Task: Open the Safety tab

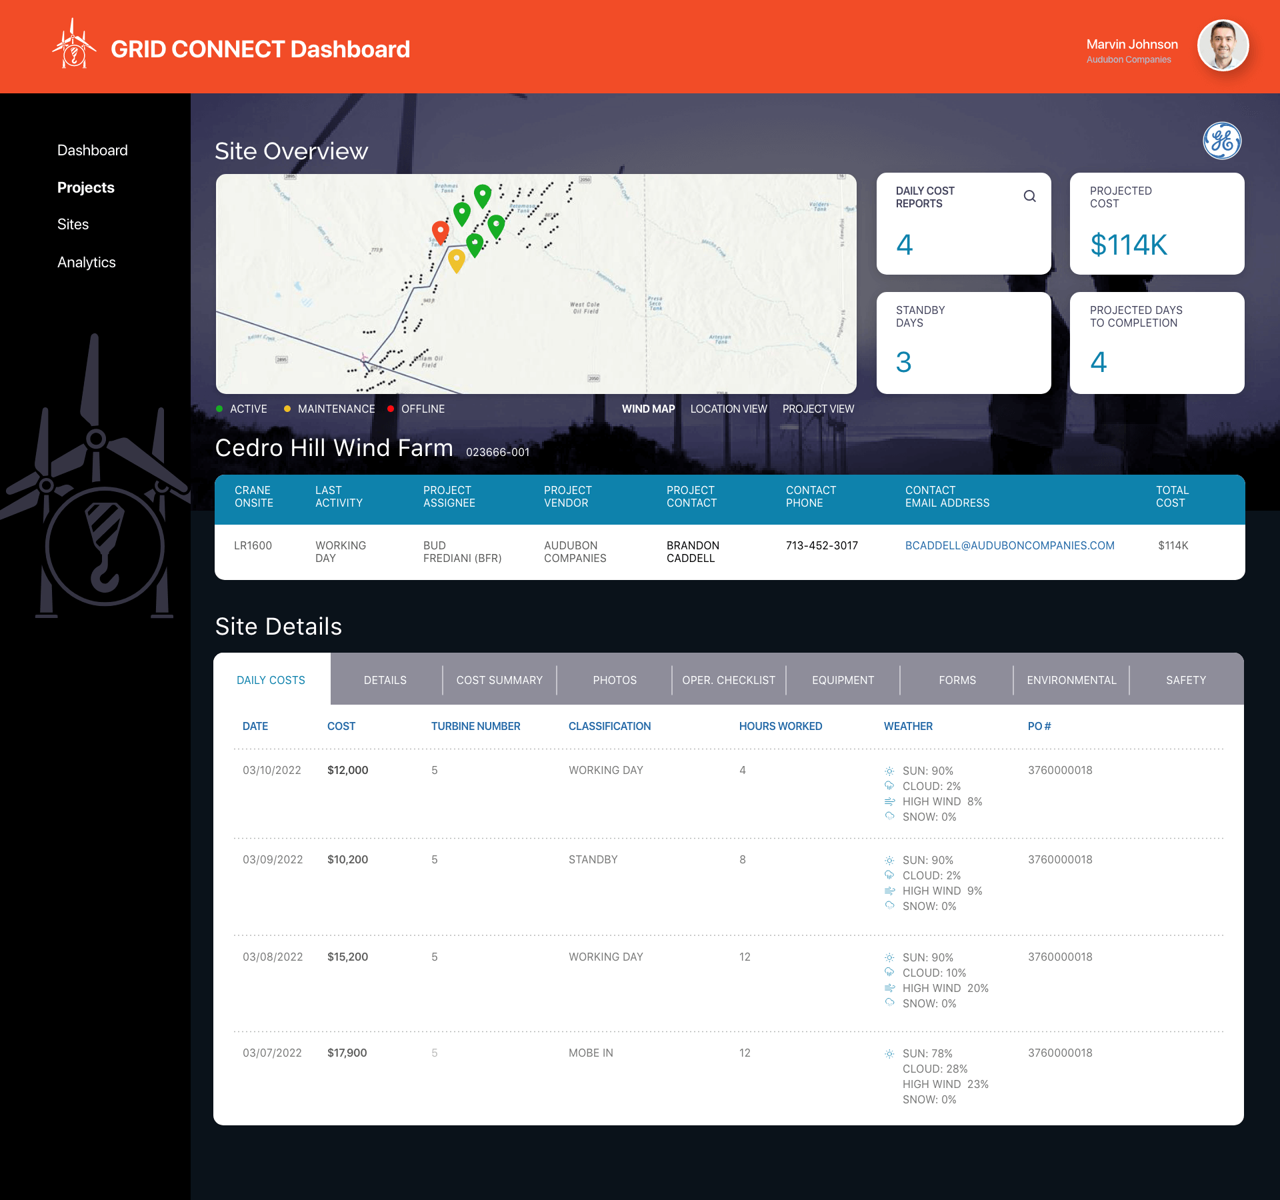Action: pyautogui.click(x=1186, y=680)
